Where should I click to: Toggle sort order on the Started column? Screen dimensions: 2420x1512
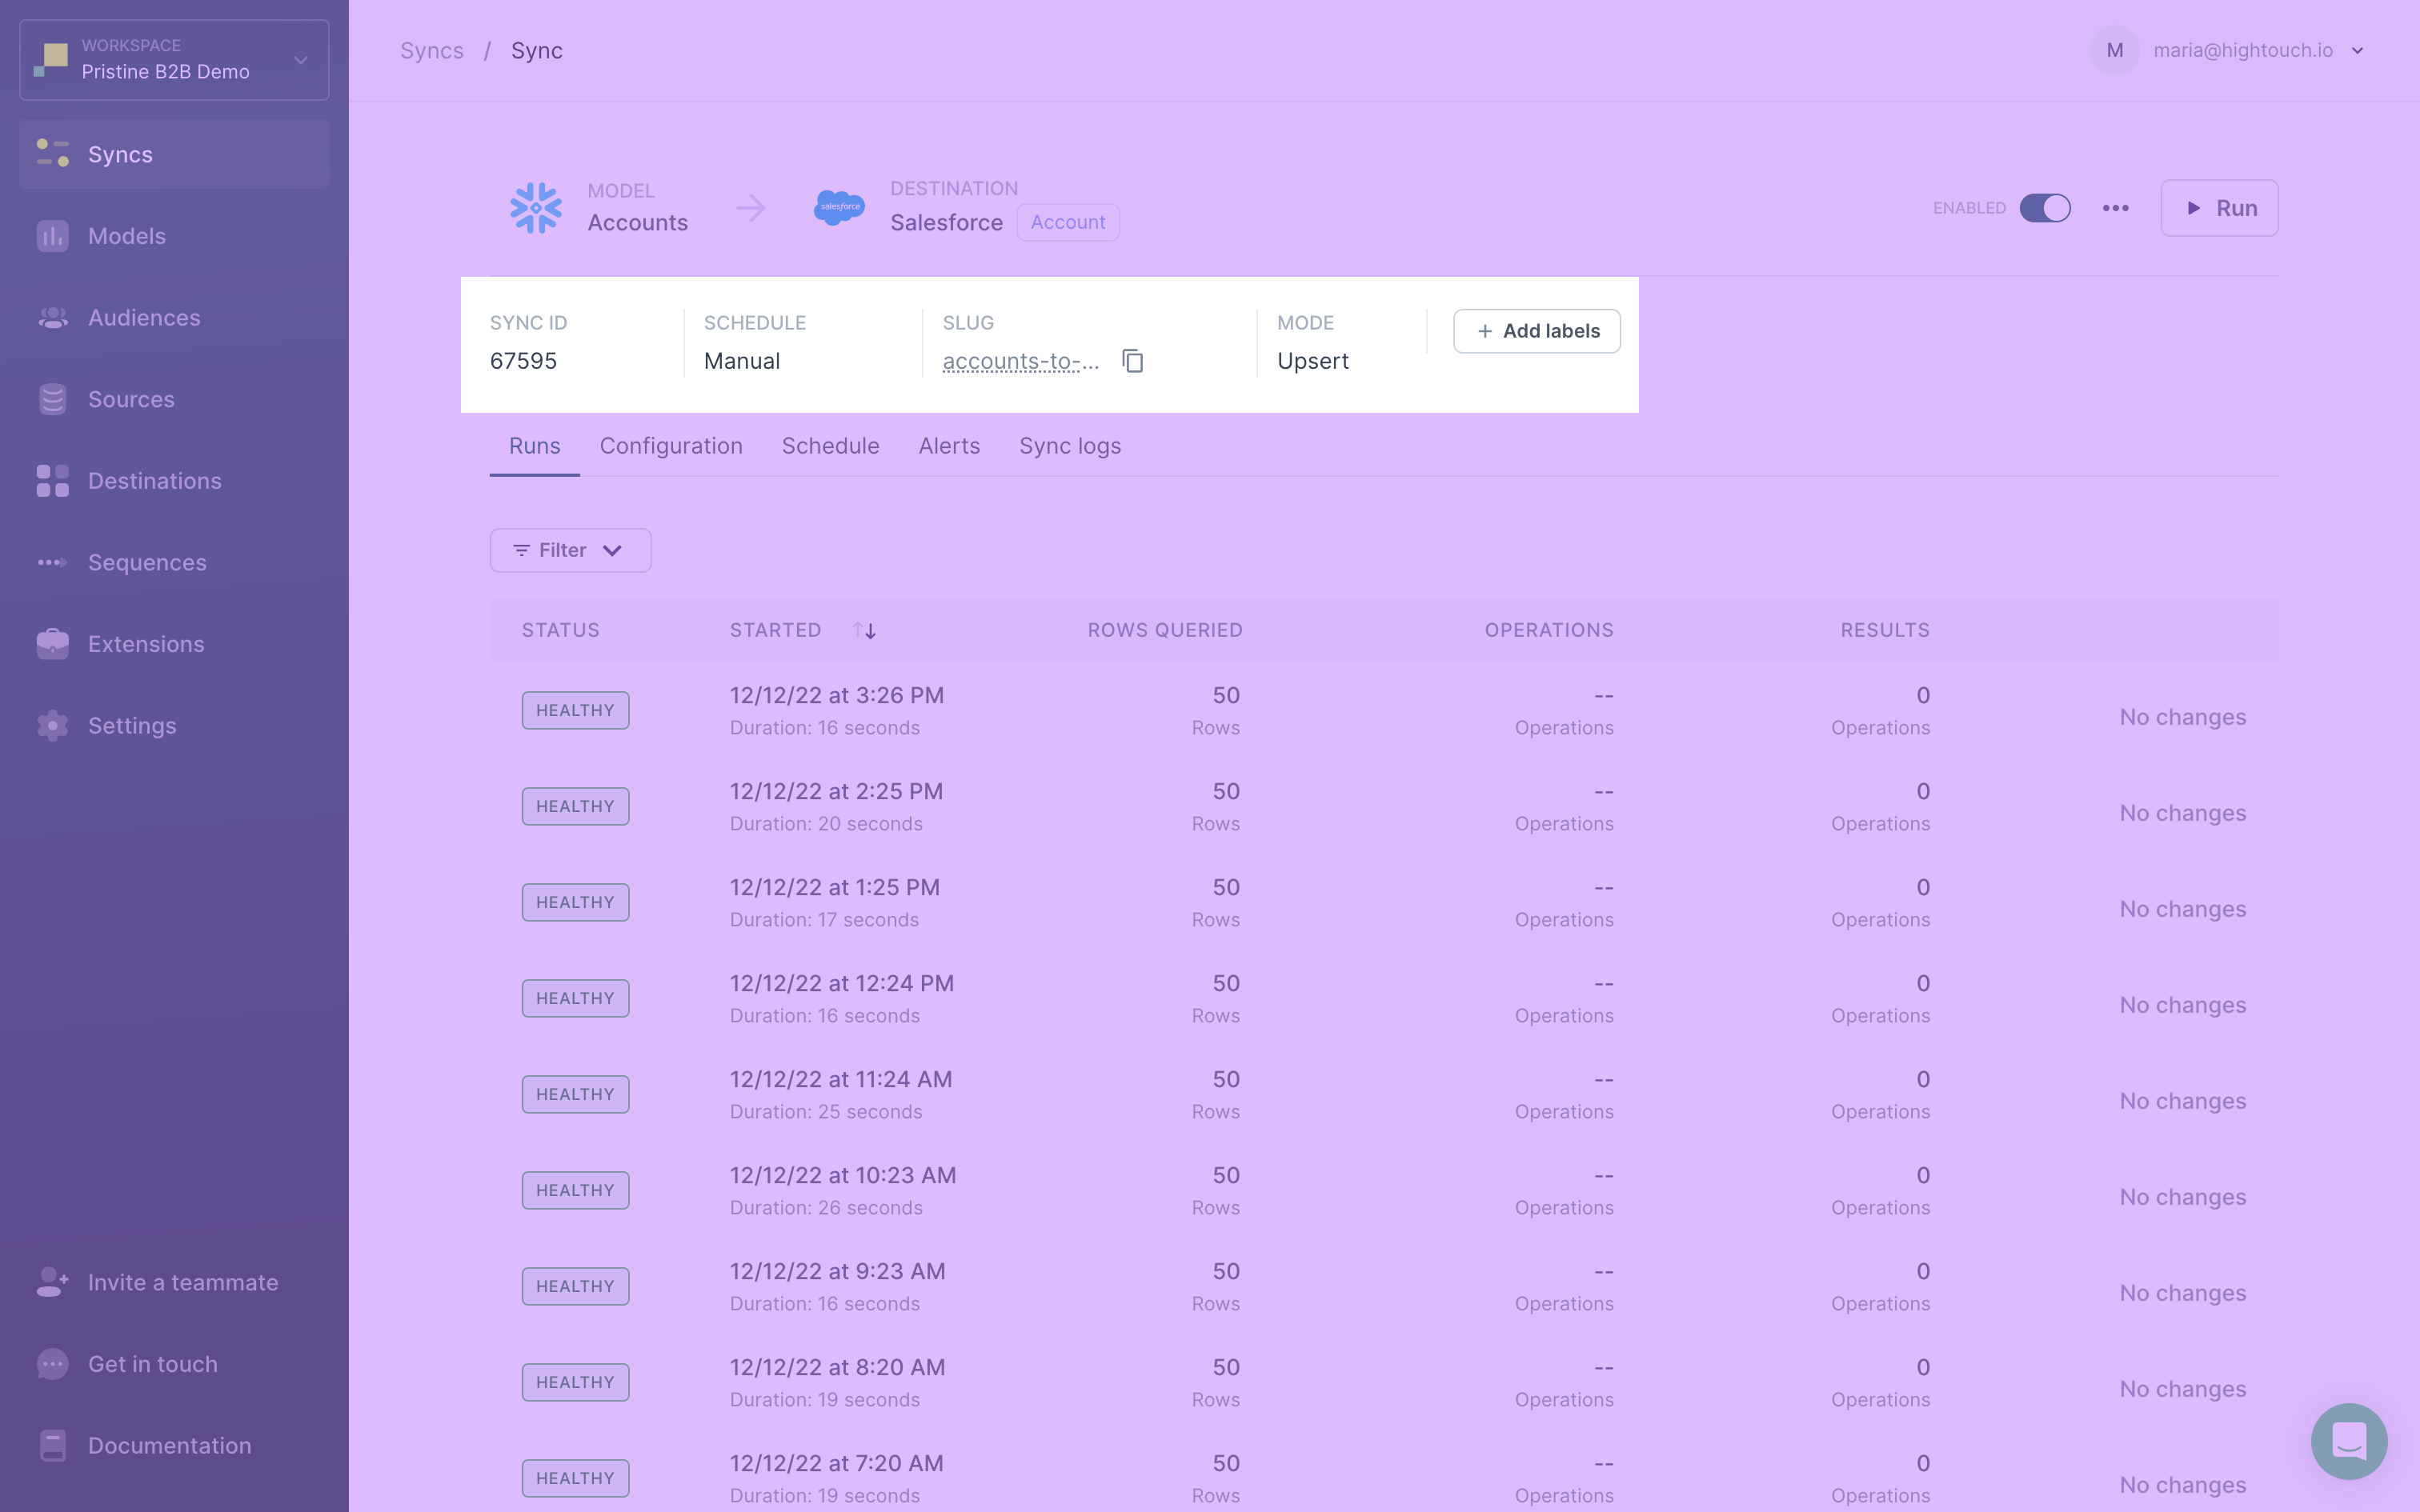coord(864,629)
